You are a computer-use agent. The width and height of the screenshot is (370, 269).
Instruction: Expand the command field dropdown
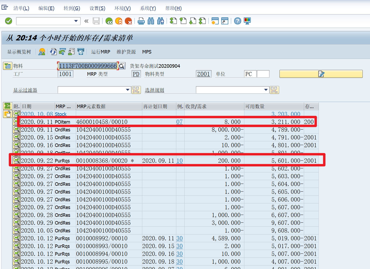pos(76,21)
